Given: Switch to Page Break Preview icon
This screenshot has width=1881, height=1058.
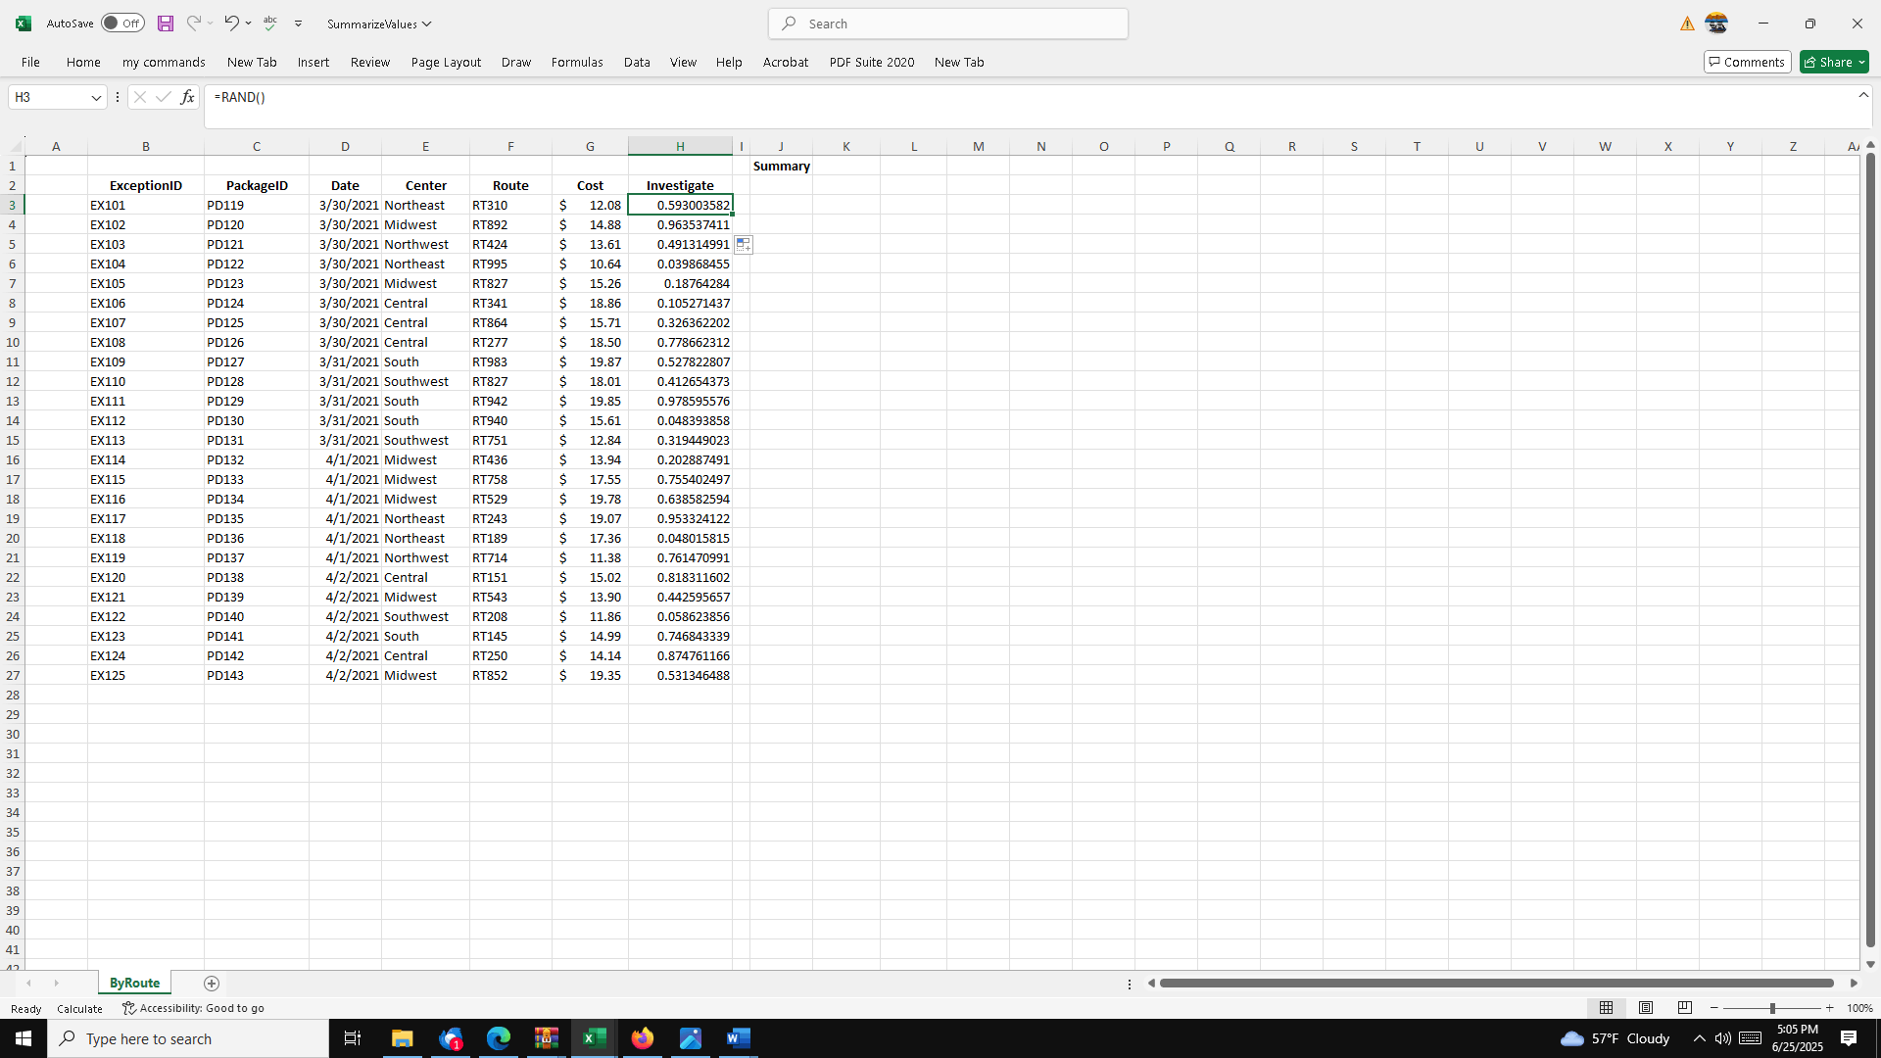Looking at the screenshot, I should (x=1685, y=1008).
